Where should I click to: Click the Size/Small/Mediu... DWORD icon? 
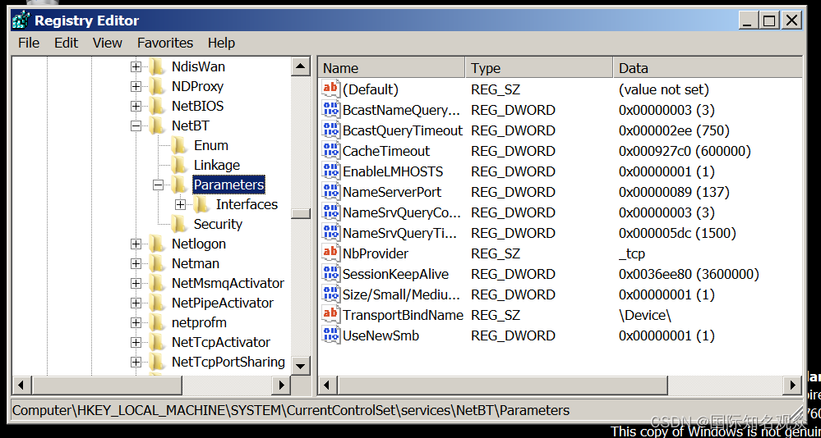click(330, 294)
